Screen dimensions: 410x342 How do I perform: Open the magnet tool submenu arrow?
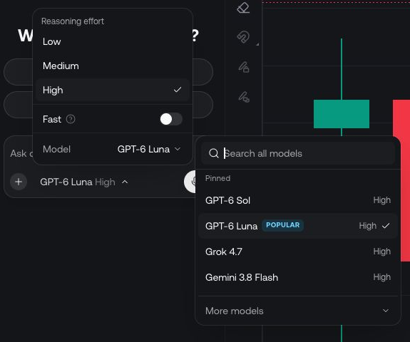point(257,44)
